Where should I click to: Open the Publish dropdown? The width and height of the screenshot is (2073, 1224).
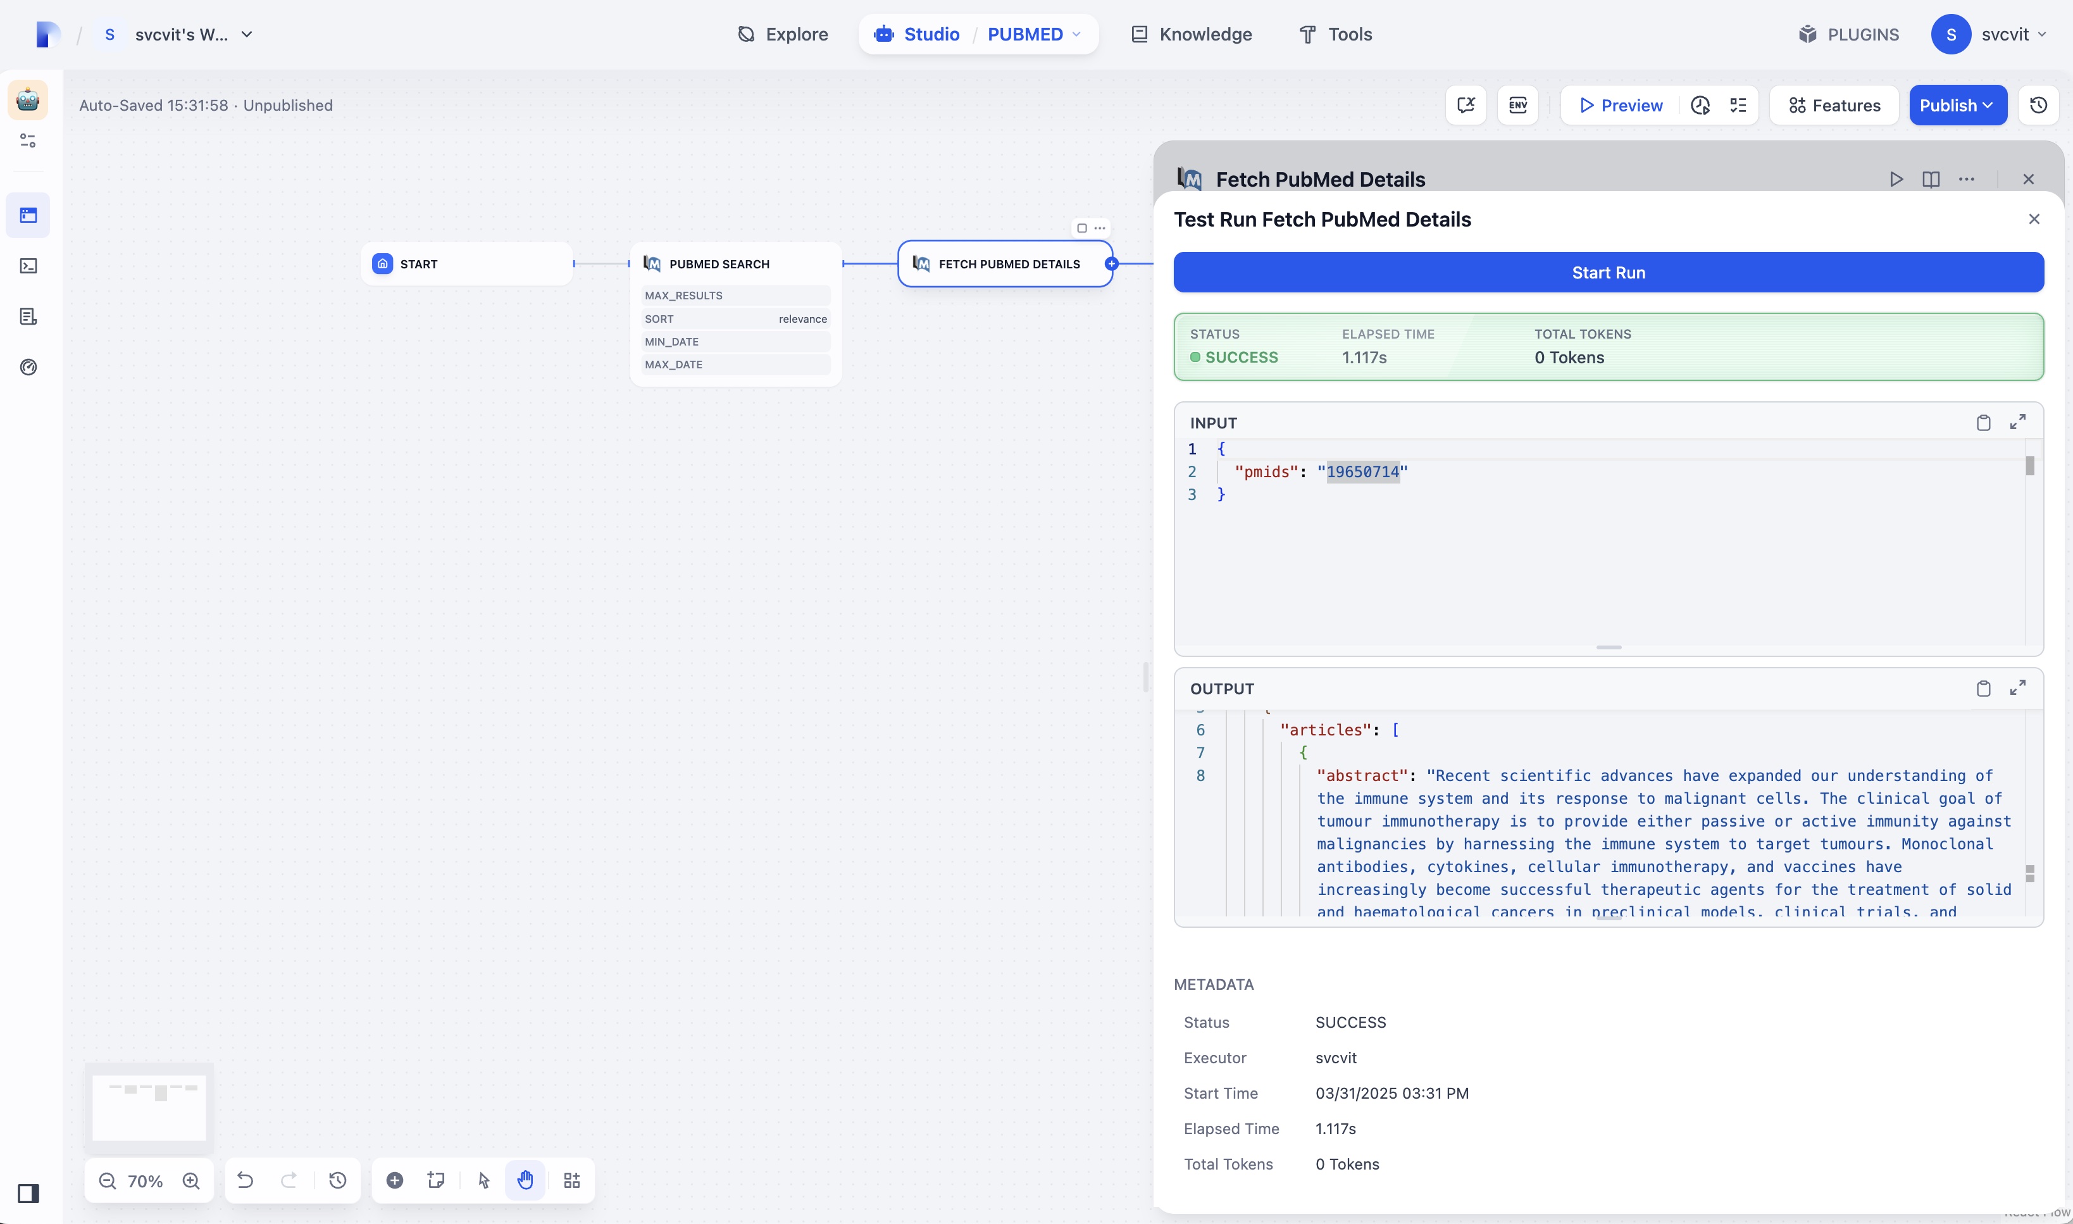click(x=1958, y=105)
